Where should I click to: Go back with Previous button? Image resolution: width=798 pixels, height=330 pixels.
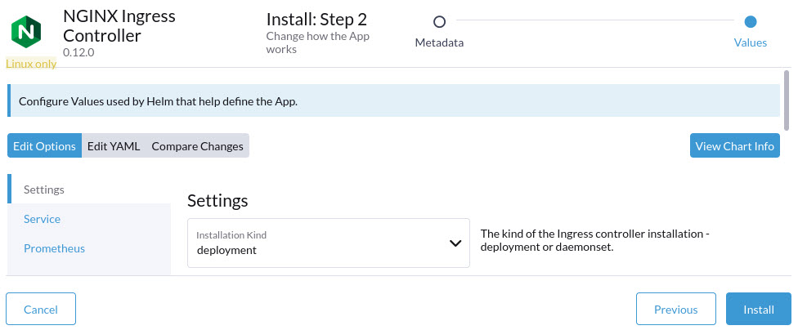point(676,309)
